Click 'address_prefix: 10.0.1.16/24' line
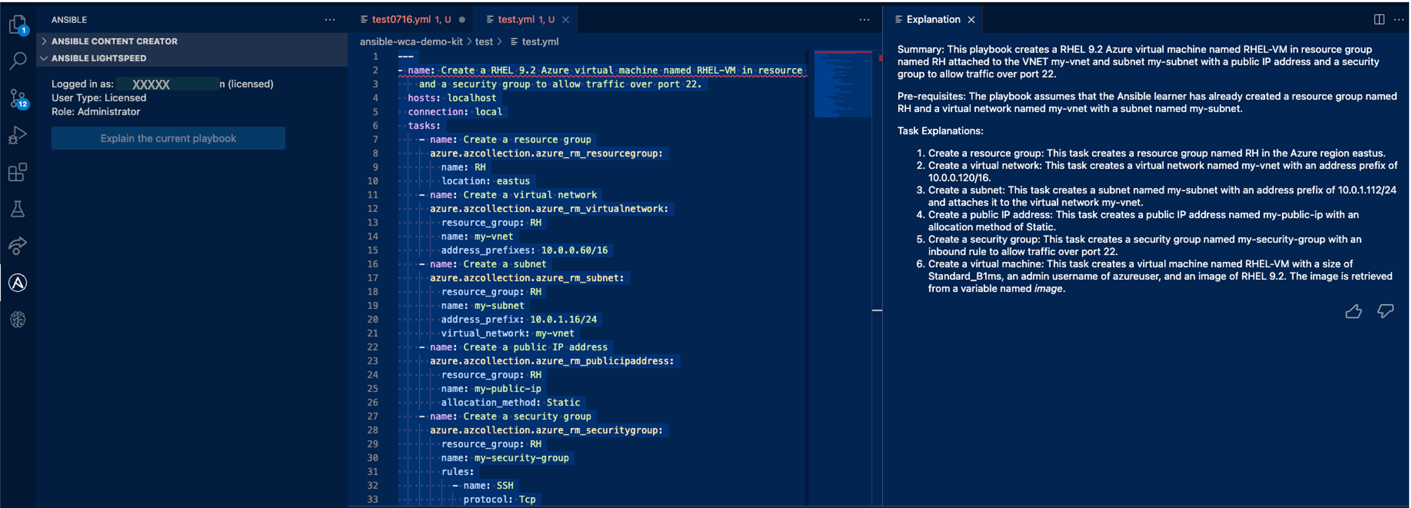1411x508 pixels. 519,319
